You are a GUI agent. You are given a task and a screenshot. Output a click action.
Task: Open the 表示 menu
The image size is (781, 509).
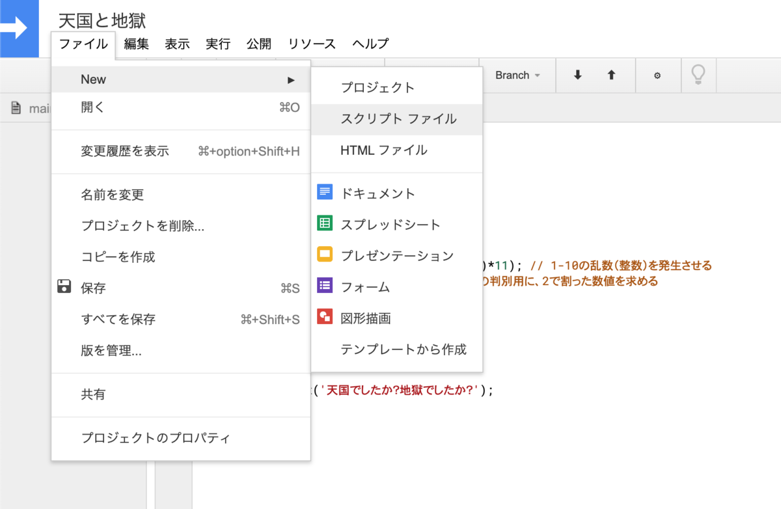[177, 44]
